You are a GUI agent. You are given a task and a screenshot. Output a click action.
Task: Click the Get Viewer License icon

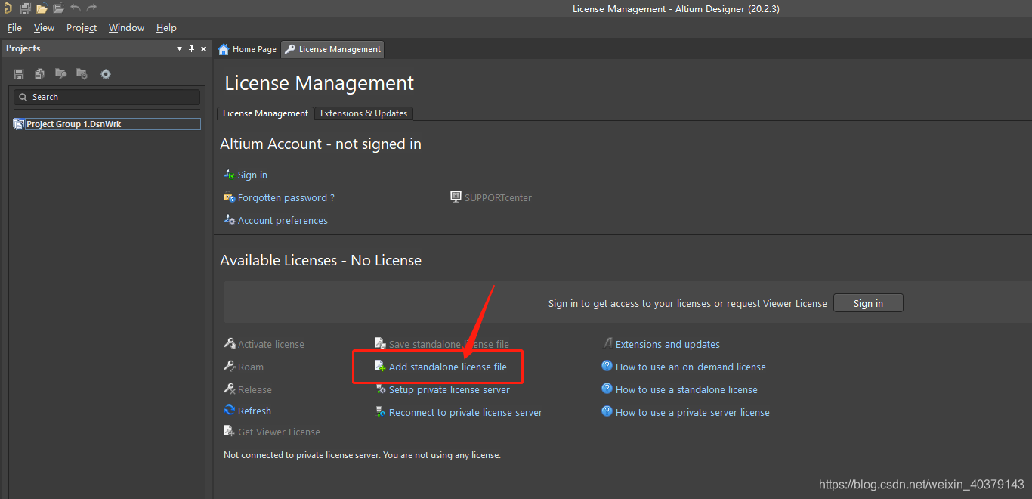(229, 431)
